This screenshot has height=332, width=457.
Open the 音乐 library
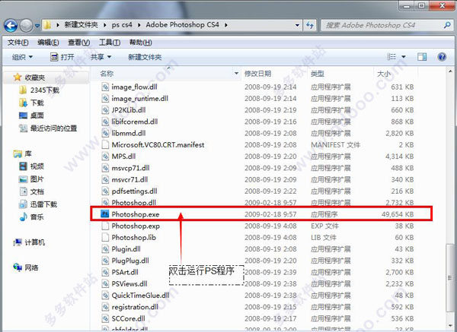pos(37,217)
